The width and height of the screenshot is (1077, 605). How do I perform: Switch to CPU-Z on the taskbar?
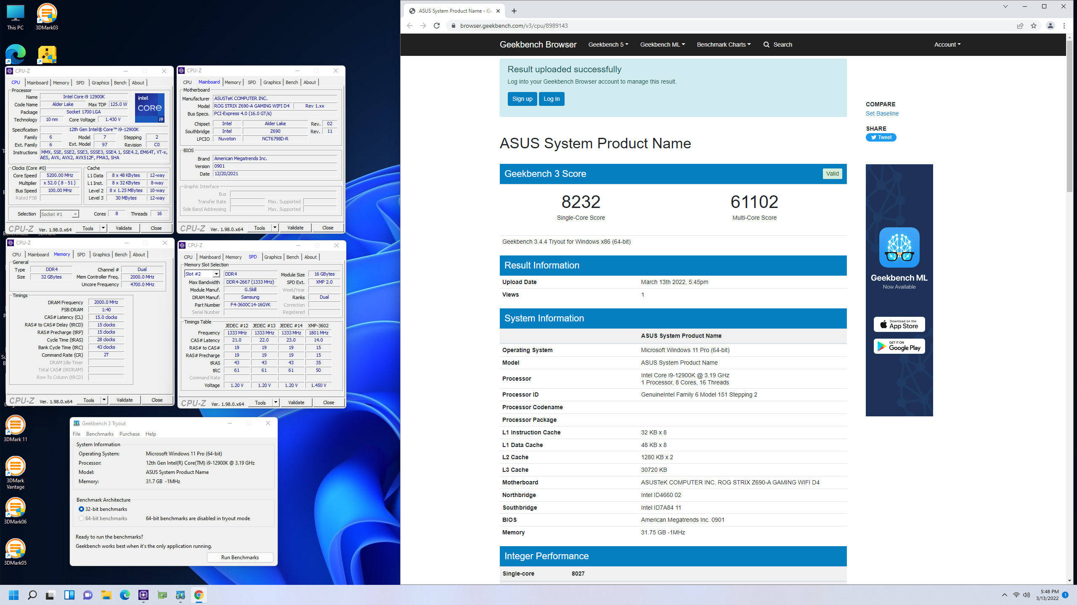pos(143,595)
